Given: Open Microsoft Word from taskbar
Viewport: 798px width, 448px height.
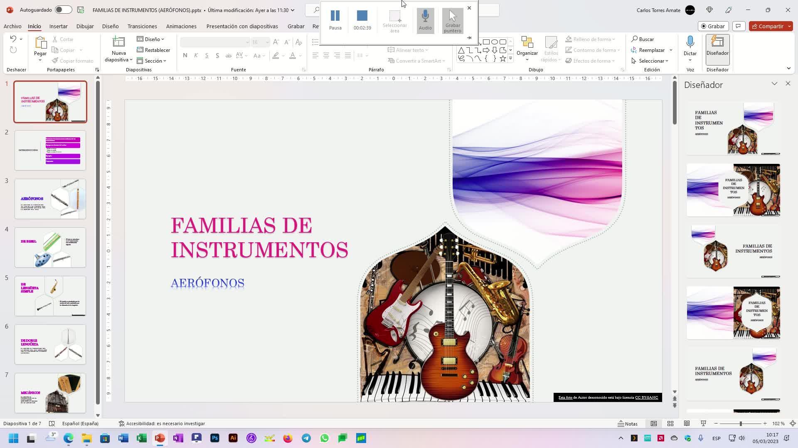Looking at the screenshot, I should 123,438.
